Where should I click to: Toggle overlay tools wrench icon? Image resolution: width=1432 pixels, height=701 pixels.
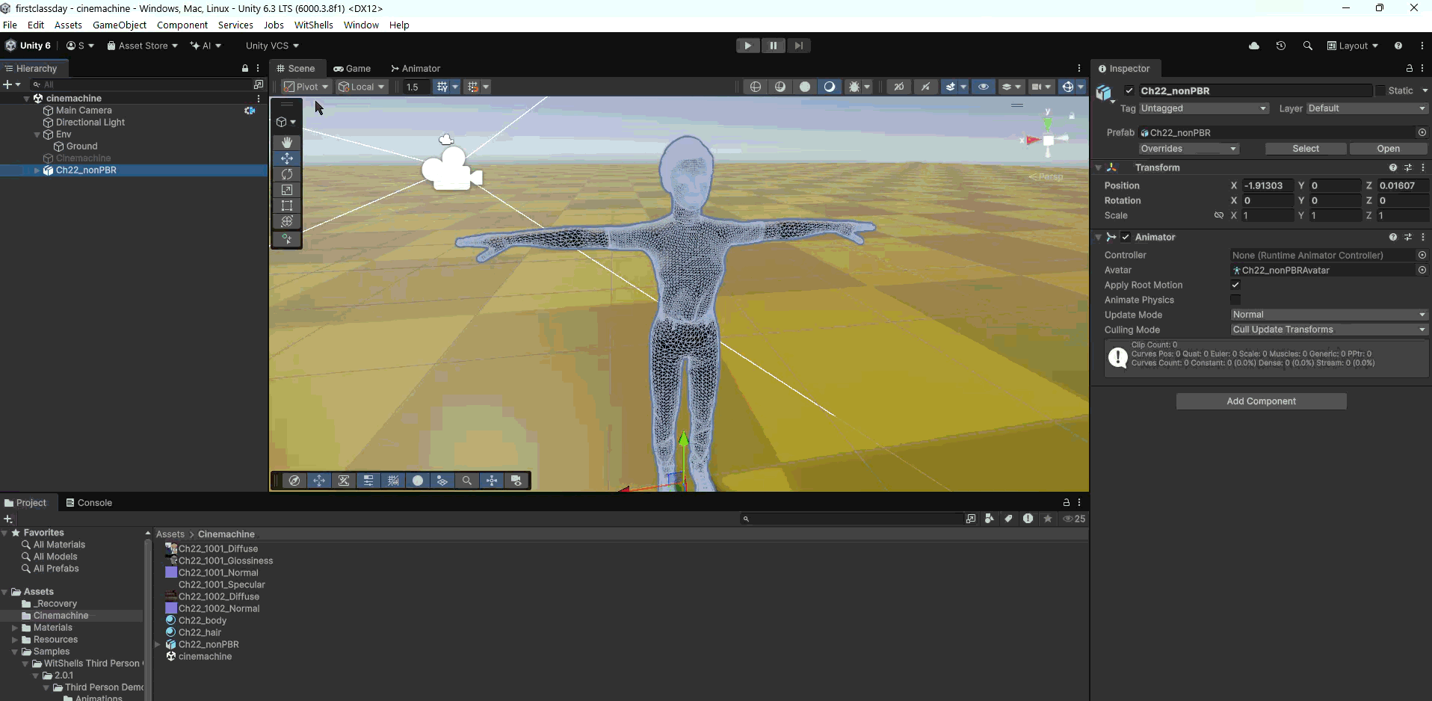coord(344,481)
